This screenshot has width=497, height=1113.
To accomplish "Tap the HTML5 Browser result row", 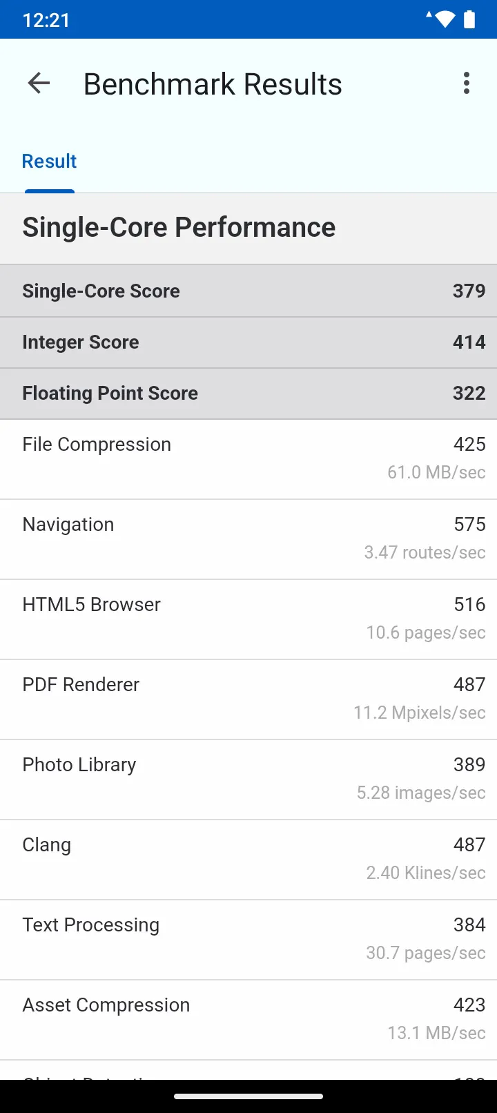I will 248,619.
